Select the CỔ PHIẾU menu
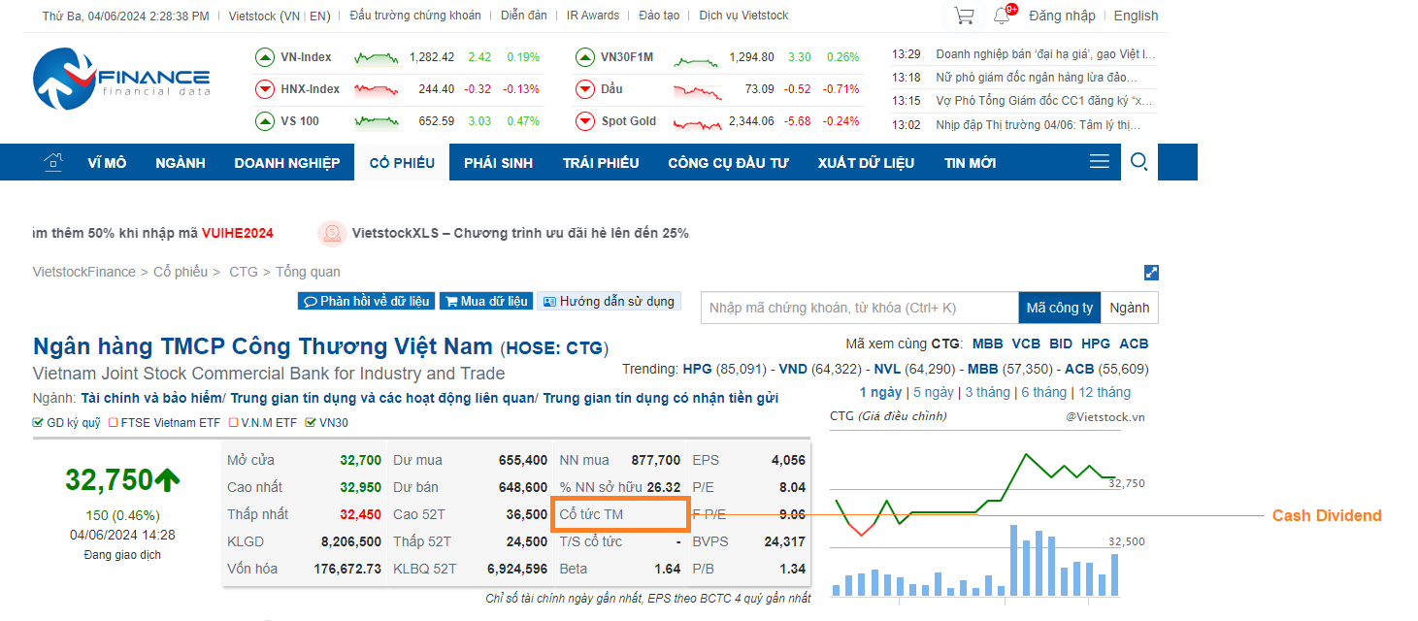 (402, 162)
